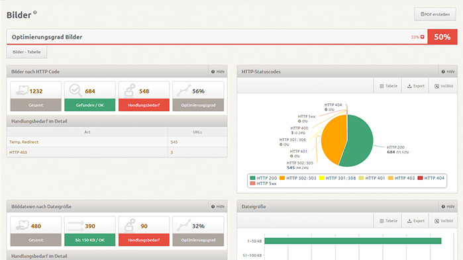Click the bis 150 KB / OK label

[90, 240]
